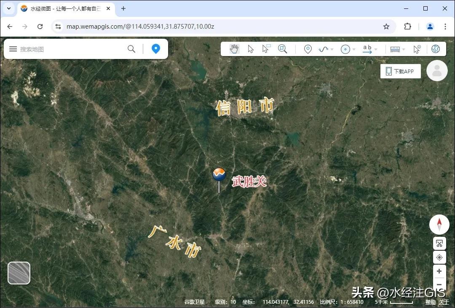455x308 pixels.
Task: Click the 下载APP button
Action: [400, 71]
